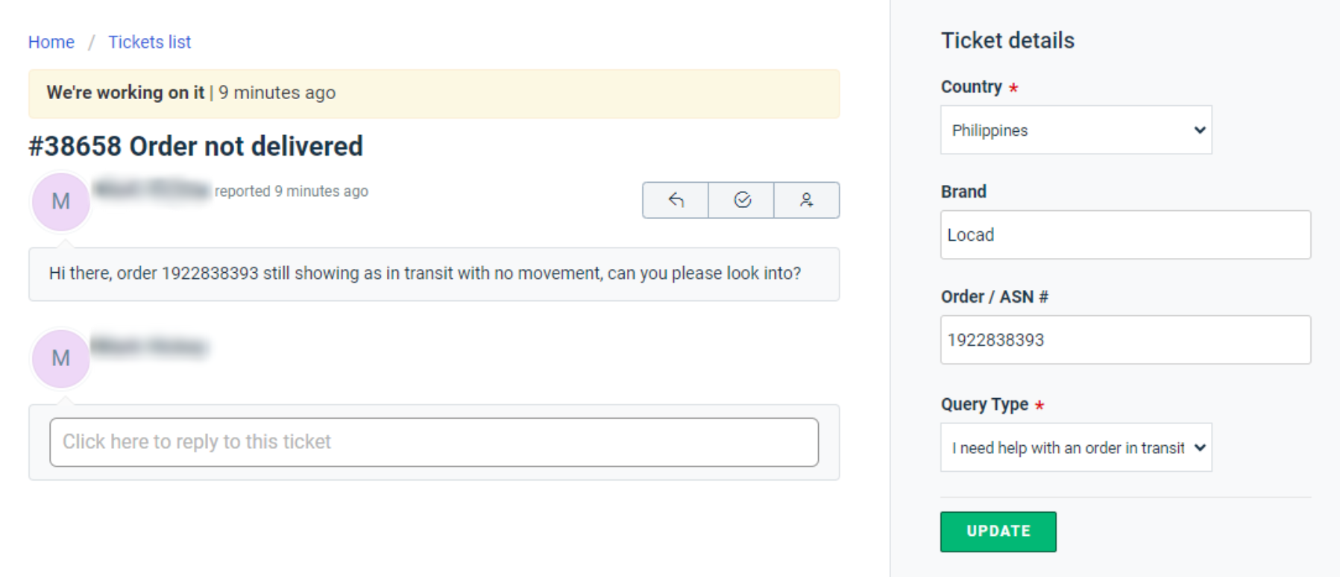Click the ticket title "#38658 Order not delivered"
The height and width of the screenshot is (577, 1340).
pyautogui.click(x=195, y=146)
